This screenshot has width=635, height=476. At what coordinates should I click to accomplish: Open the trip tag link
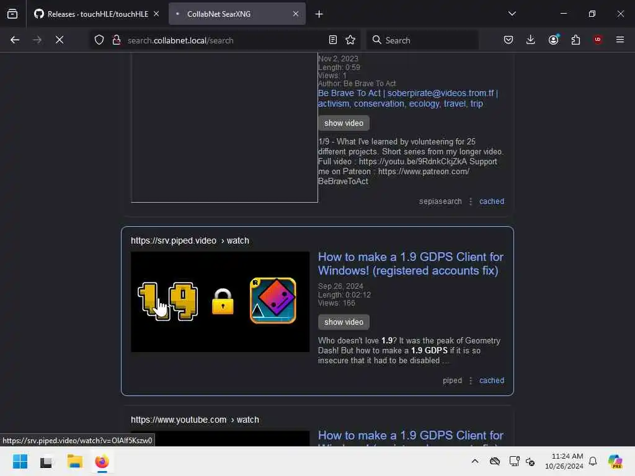477,104
